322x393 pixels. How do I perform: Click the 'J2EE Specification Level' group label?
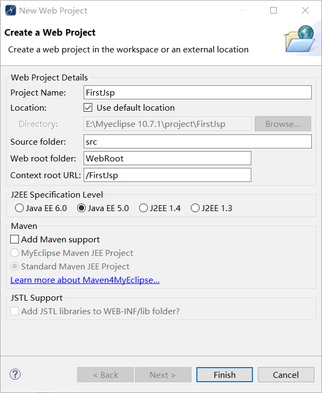[57, 195]
